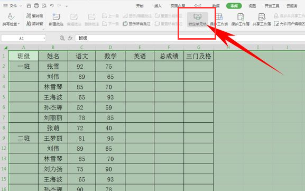Expand the quick access toolbar customize arrow

click(x=67, y=6)
